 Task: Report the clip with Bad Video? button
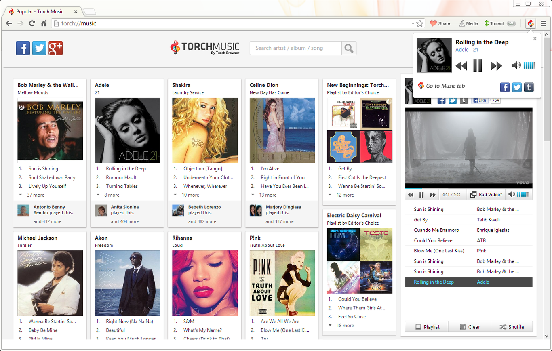pyautogui.click(x=486, y=195)
